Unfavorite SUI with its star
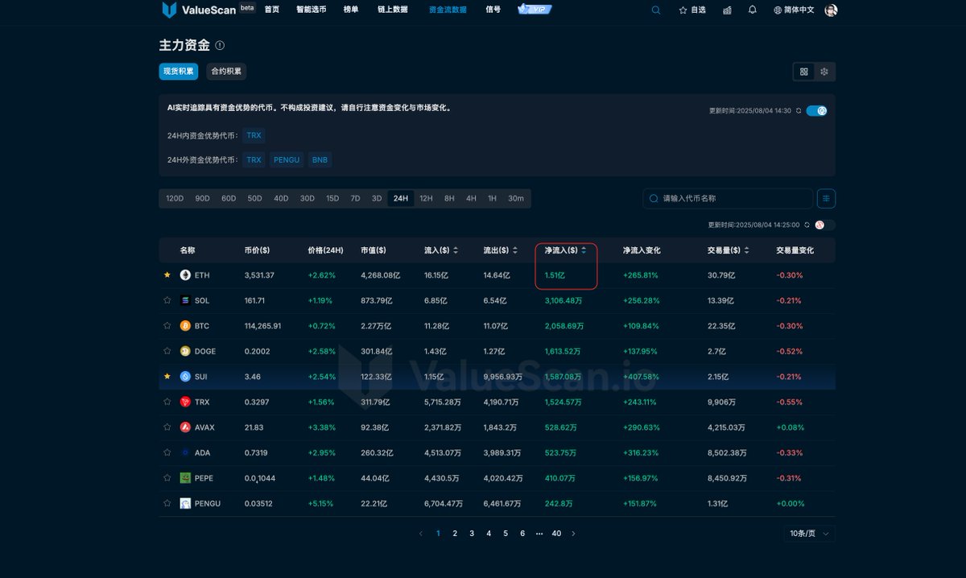Viewport: 966px width, 578px height. point(167,377)
